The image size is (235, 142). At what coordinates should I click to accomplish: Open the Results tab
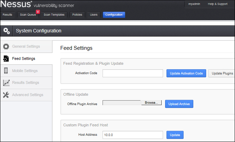click(7, 15)
